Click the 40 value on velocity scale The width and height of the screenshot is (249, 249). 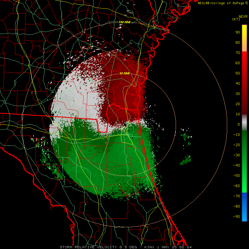click(238, 84)
